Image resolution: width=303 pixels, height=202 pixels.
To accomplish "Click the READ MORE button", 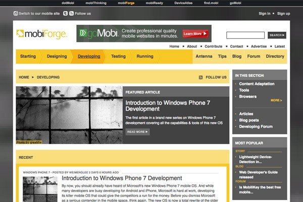I will tap(137, 132).
